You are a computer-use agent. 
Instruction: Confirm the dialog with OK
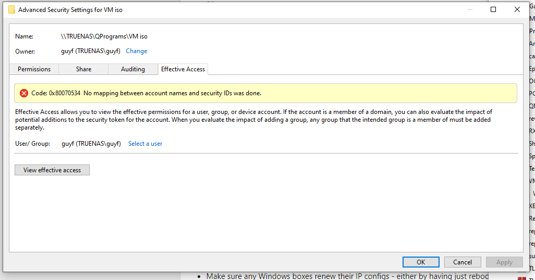click(421, 262)
